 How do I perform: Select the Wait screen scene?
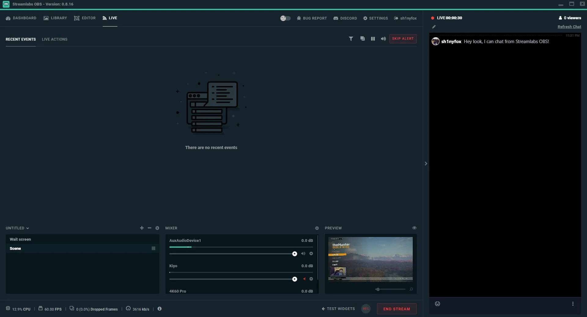pos(82,239)
